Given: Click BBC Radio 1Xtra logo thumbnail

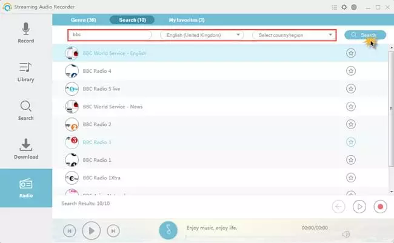Looking at the screenshot, I should pyautogui.click(x=72, y=178).
